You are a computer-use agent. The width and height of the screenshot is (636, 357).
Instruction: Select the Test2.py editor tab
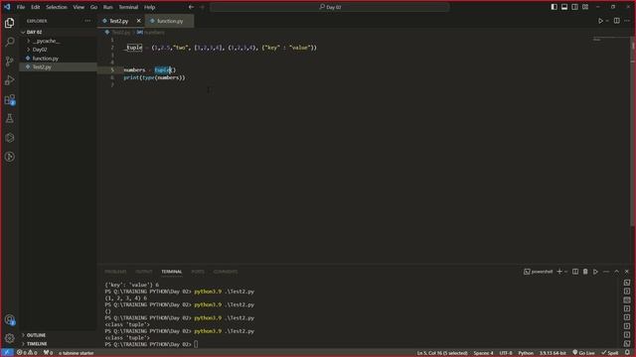coord(119,21)
